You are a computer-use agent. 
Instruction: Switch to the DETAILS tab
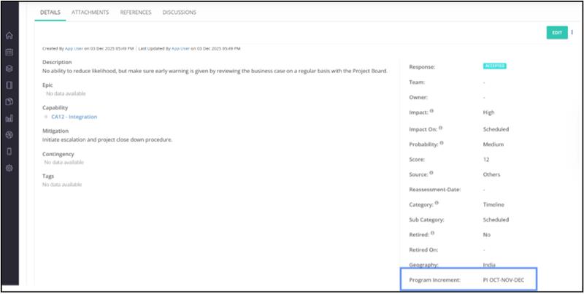50,12
